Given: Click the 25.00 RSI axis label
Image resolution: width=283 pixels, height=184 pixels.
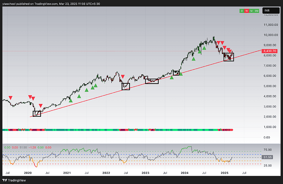Looking at the screenshot, I should point(267,166).
